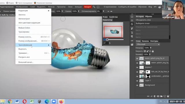Open Firefox from the taskbar
Viewport: 185px width, 104px height.
click(61, 101)
